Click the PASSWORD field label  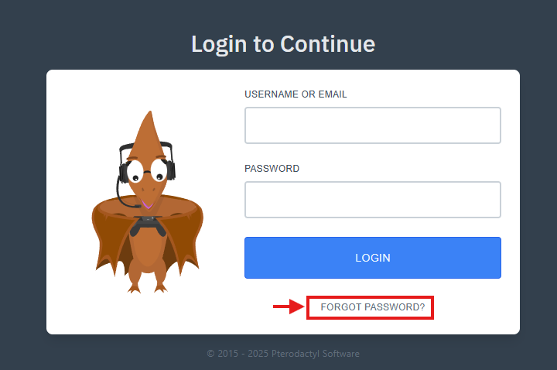coord(272,169)
